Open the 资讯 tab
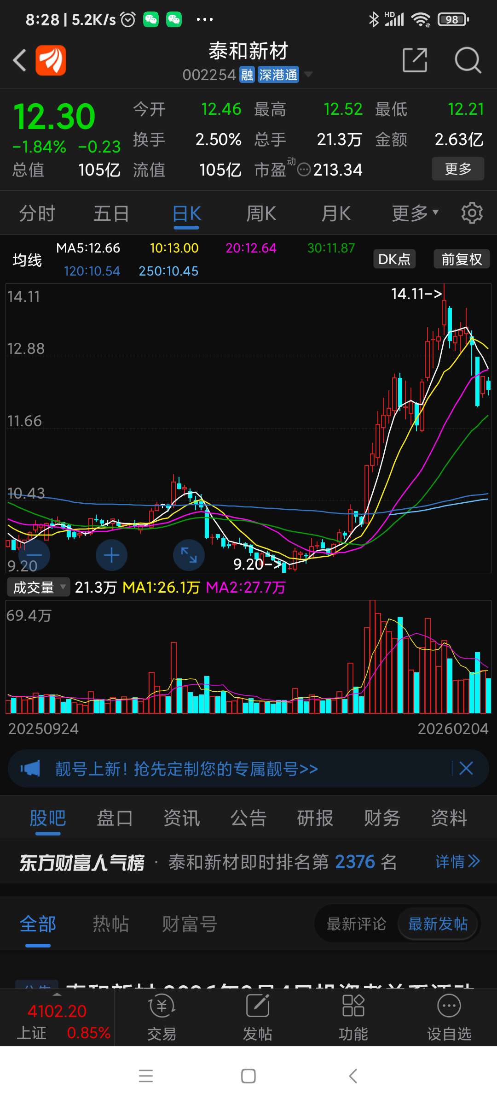The width and height of the screenshot is (497, 1106). coord(182,818)
